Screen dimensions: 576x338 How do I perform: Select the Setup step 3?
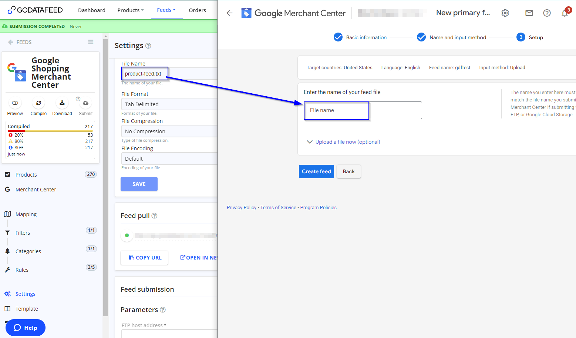tap(530, 37)
